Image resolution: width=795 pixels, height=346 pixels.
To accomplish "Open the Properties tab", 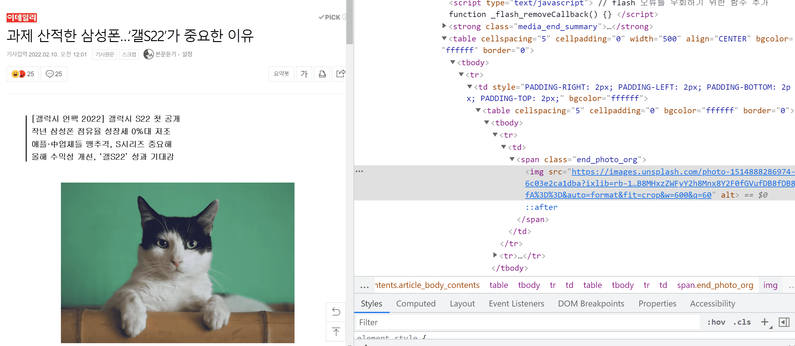I will coord(657,303).
